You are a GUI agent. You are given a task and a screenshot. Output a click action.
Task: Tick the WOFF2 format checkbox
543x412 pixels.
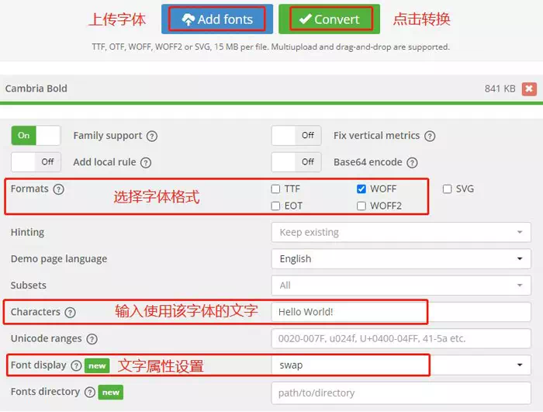(x=361, y=206)
